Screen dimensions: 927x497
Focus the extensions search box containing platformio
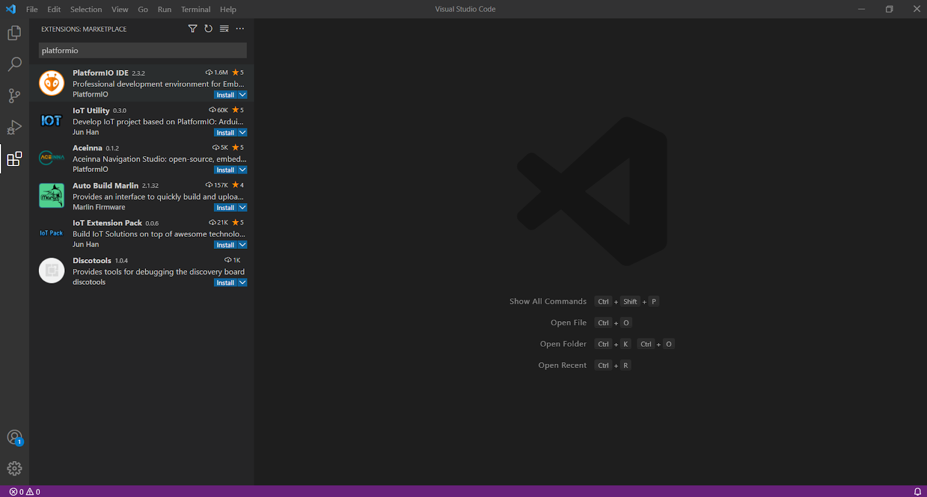click(x=143, y=50)
